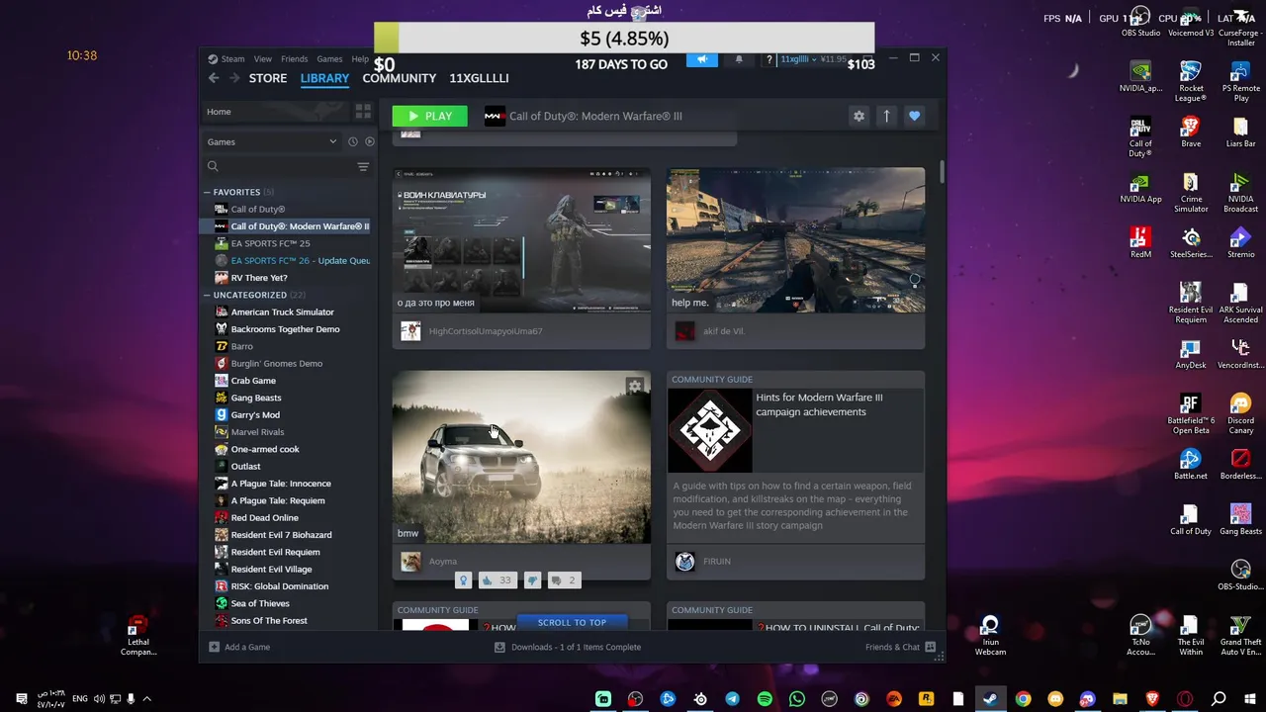Click the green PLAY button
The width and height of the screenshot is (1266, 712).
click(x=429, y=116)
